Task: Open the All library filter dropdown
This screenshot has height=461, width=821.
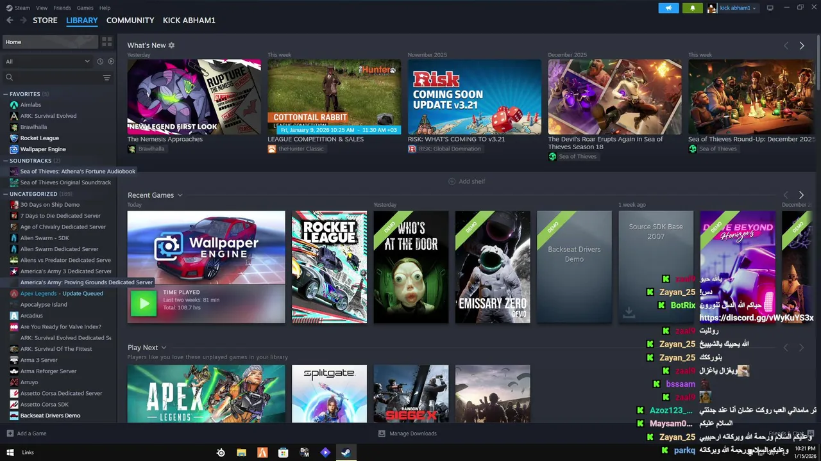Action: 47,61
